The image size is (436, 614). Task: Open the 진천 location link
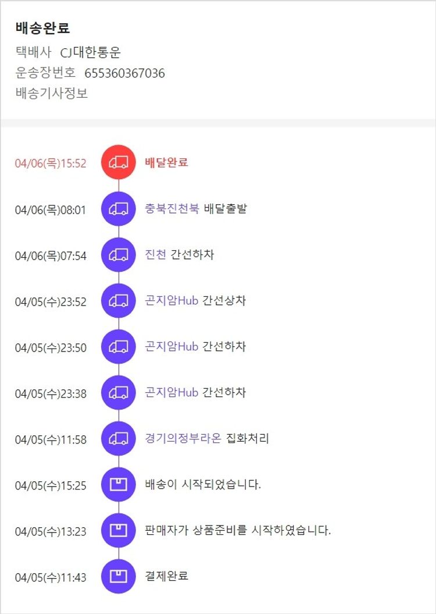(155, 254)
